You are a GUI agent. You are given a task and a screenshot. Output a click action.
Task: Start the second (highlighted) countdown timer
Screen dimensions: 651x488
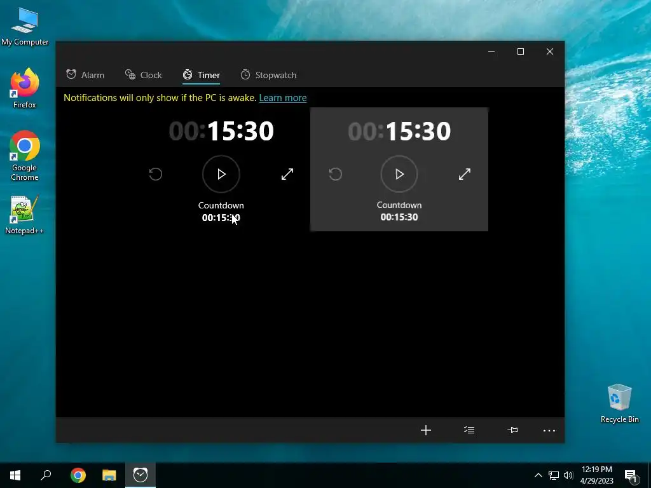tap(399, 174)
